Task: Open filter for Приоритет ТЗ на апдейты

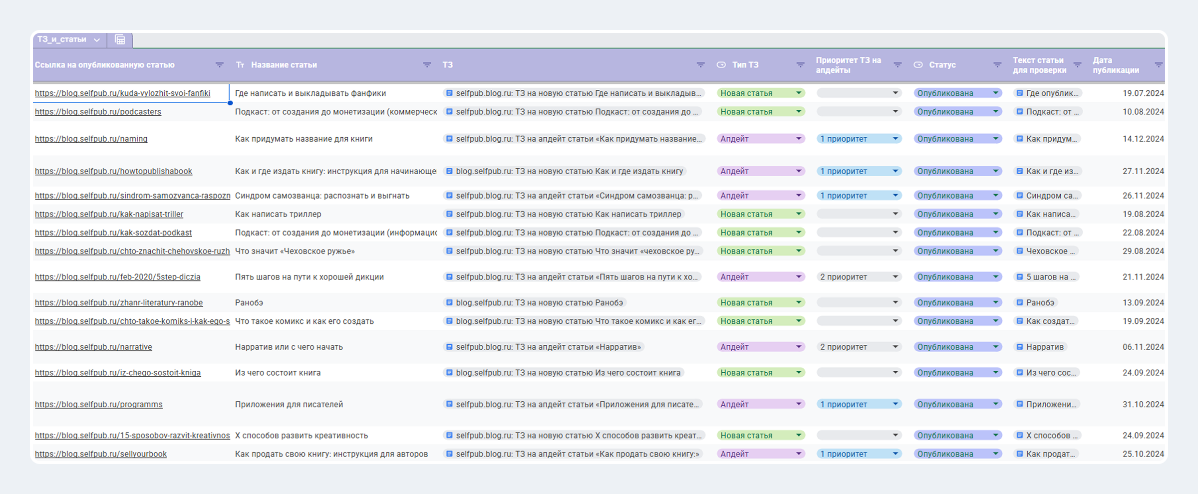Action: tap(897, 65)
